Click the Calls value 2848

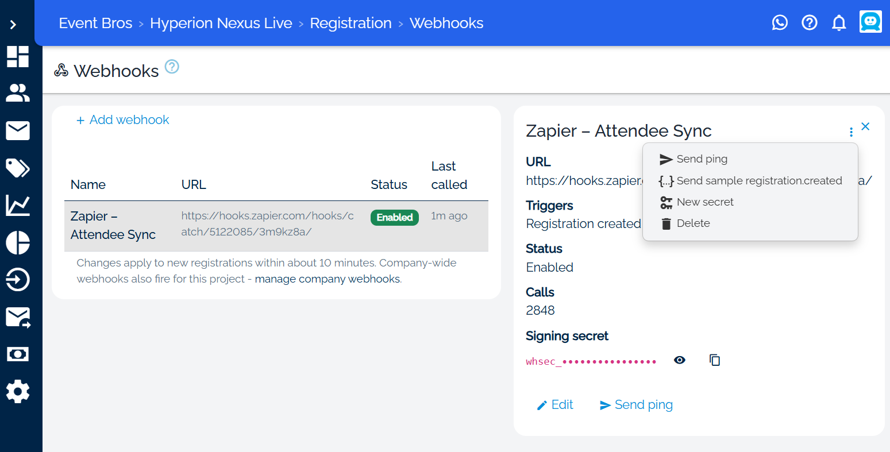pos(540,311)
